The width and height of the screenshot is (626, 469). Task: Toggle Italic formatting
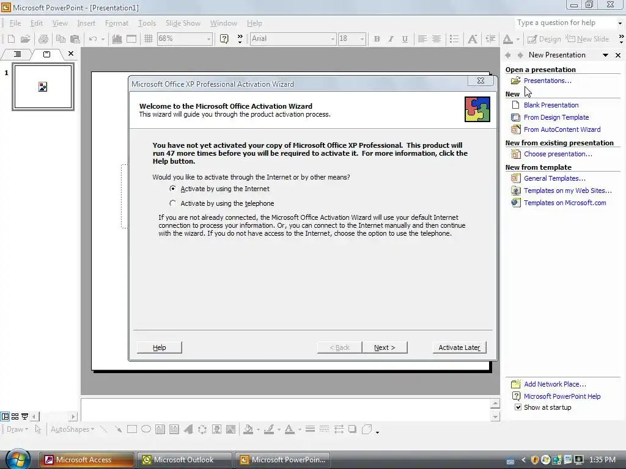[x=391, y=38]
